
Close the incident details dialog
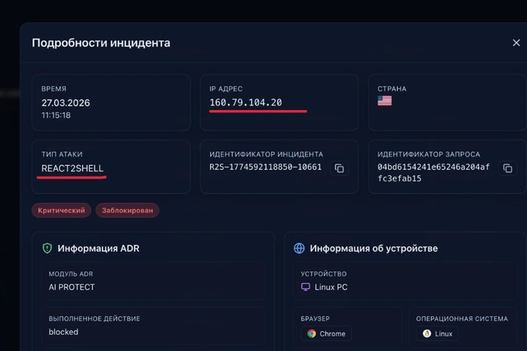point(516,43)
